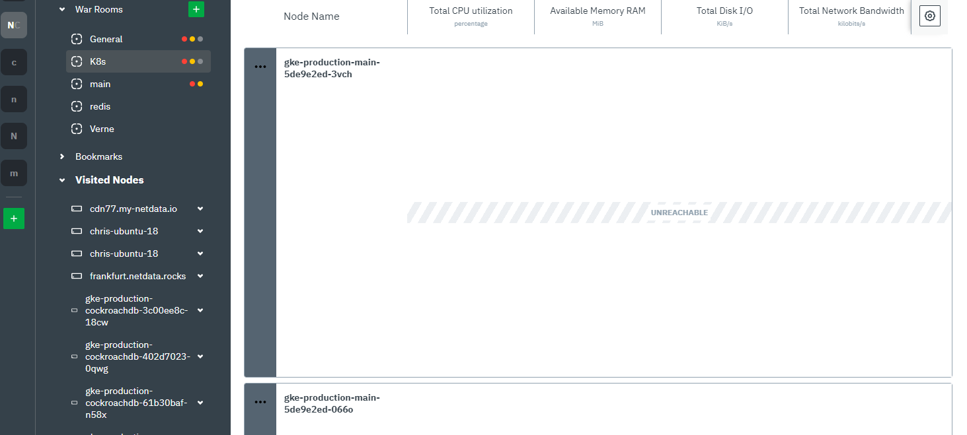Expand cockroachdb-3c00ee8c-18cw node dropdown
Image resolution: width=967 pixels, height=435 pixels.
click(x=200, y=310)
